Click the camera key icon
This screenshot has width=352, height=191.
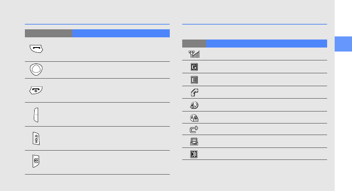[x=36, y=162]
